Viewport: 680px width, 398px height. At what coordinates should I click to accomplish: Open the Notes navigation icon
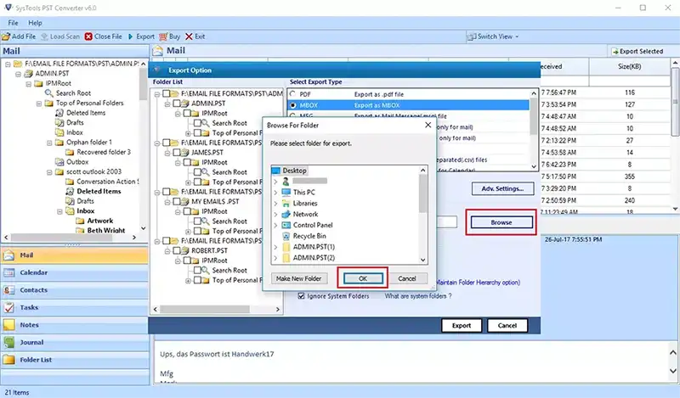click(x=8, y=324)
